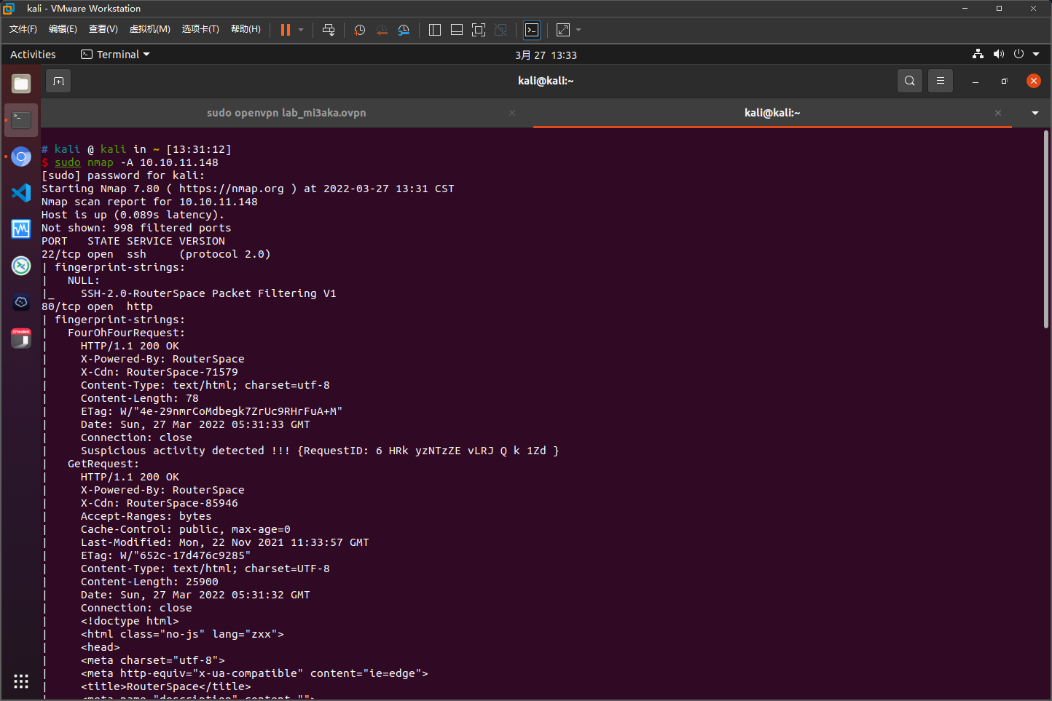Take a snapshot using the clock snapshot icon

tap(360, 30)
